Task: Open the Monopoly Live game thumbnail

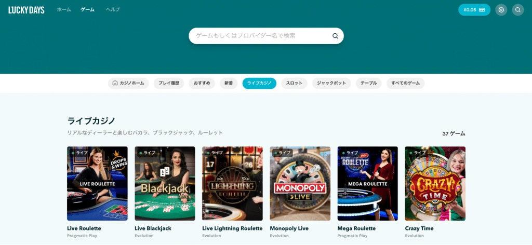Action: pyautogui.click(x=300, y=183)
